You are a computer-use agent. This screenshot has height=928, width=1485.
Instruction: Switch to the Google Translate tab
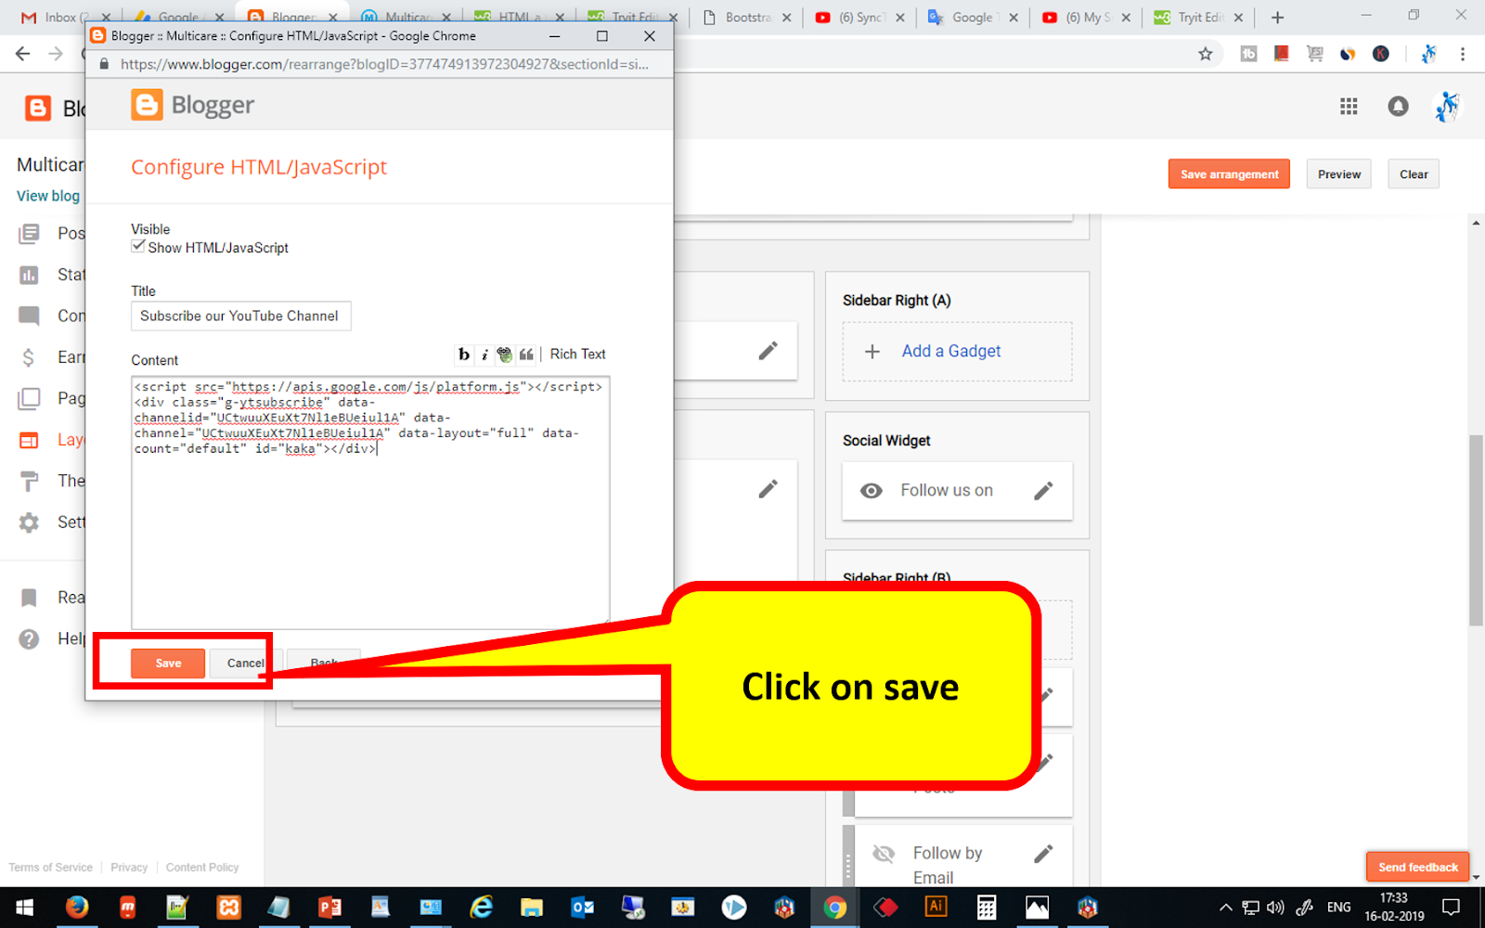pos(974,18)
